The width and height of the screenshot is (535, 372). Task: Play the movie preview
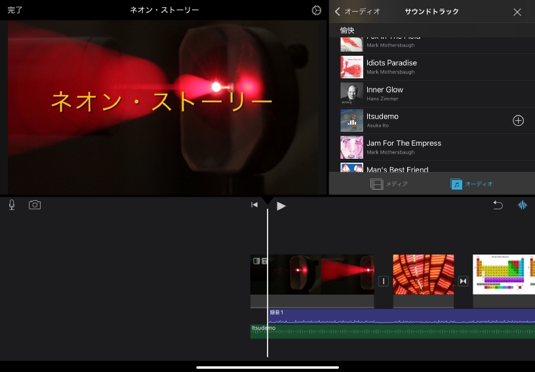(281, 205)
